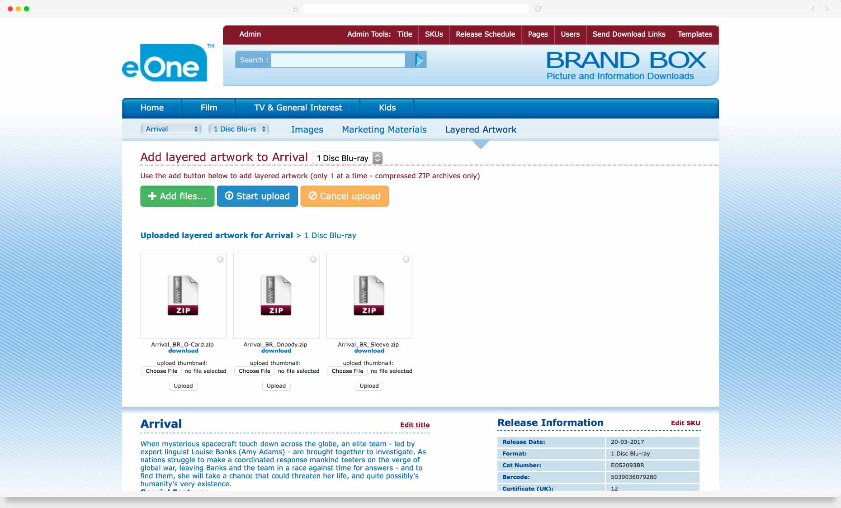Click the Arrival_BR_Sleeve zip file icon
This screenshot has height=508, width=841.
(369, 295)
